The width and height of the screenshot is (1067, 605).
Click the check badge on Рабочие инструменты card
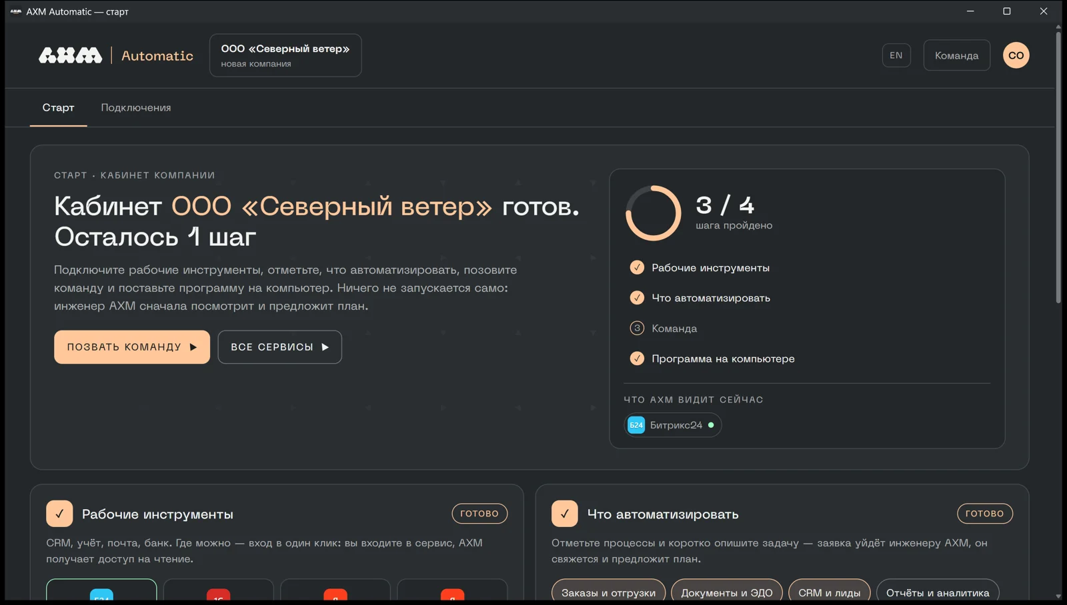pos(59,514)
